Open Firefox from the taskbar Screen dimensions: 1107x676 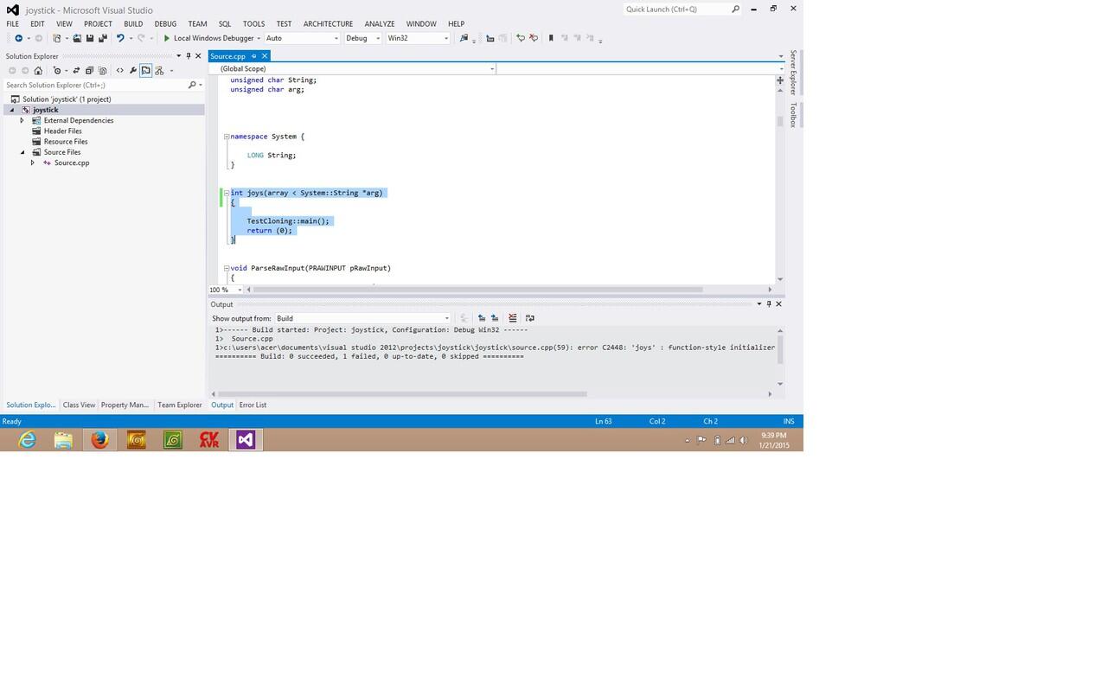point(100,440)
